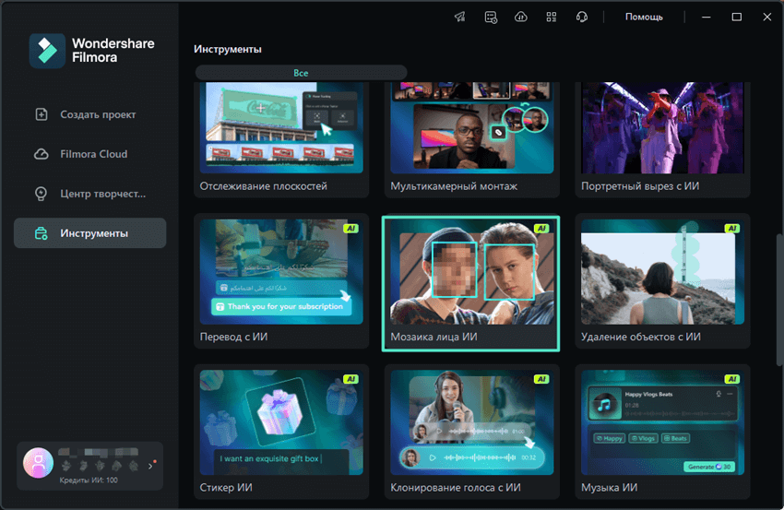Screen dimensions: 784x510
Task: Minimize the Filmora window
Action: pos(706,17)
